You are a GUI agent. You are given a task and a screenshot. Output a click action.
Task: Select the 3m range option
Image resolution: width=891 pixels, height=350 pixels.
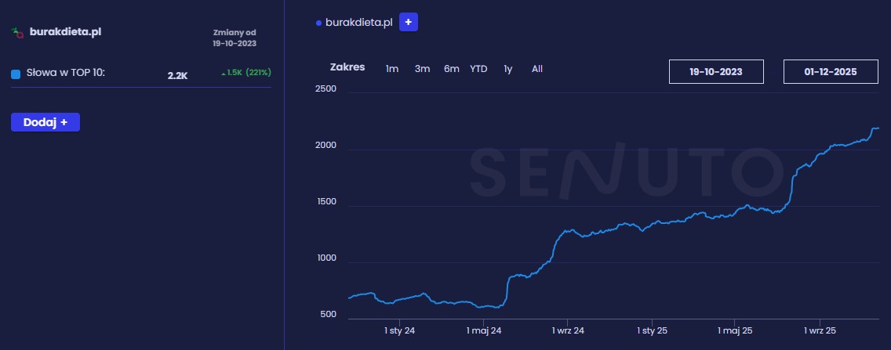422,69
